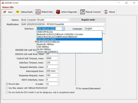Collapse the Interface dropdown arrow
This screenshot has width=138, height=103.
click(x=63, y=29)
